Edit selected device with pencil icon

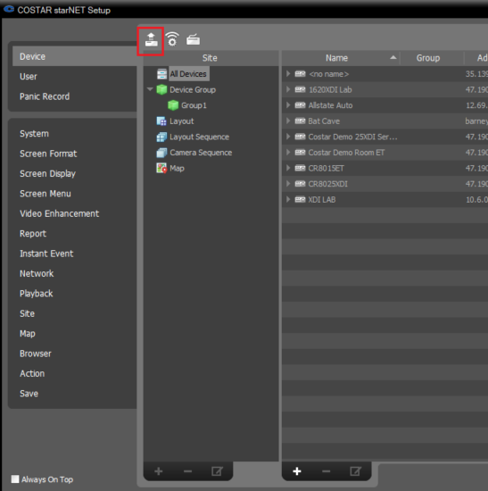(355, 471)
